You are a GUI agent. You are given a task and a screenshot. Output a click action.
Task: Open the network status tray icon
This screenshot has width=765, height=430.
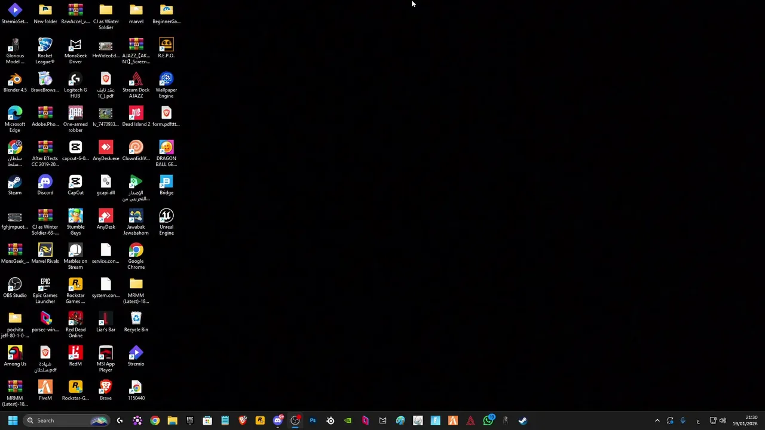point(713,420)
